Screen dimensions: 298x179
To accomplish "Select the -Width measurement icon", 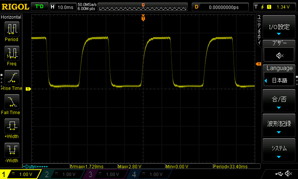I will [x=12, y=150].
